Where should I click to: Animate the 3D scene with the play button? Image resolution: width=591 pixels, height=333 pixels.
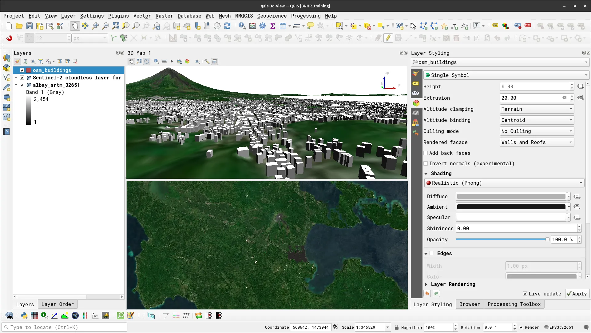click(x=172, y=61)
